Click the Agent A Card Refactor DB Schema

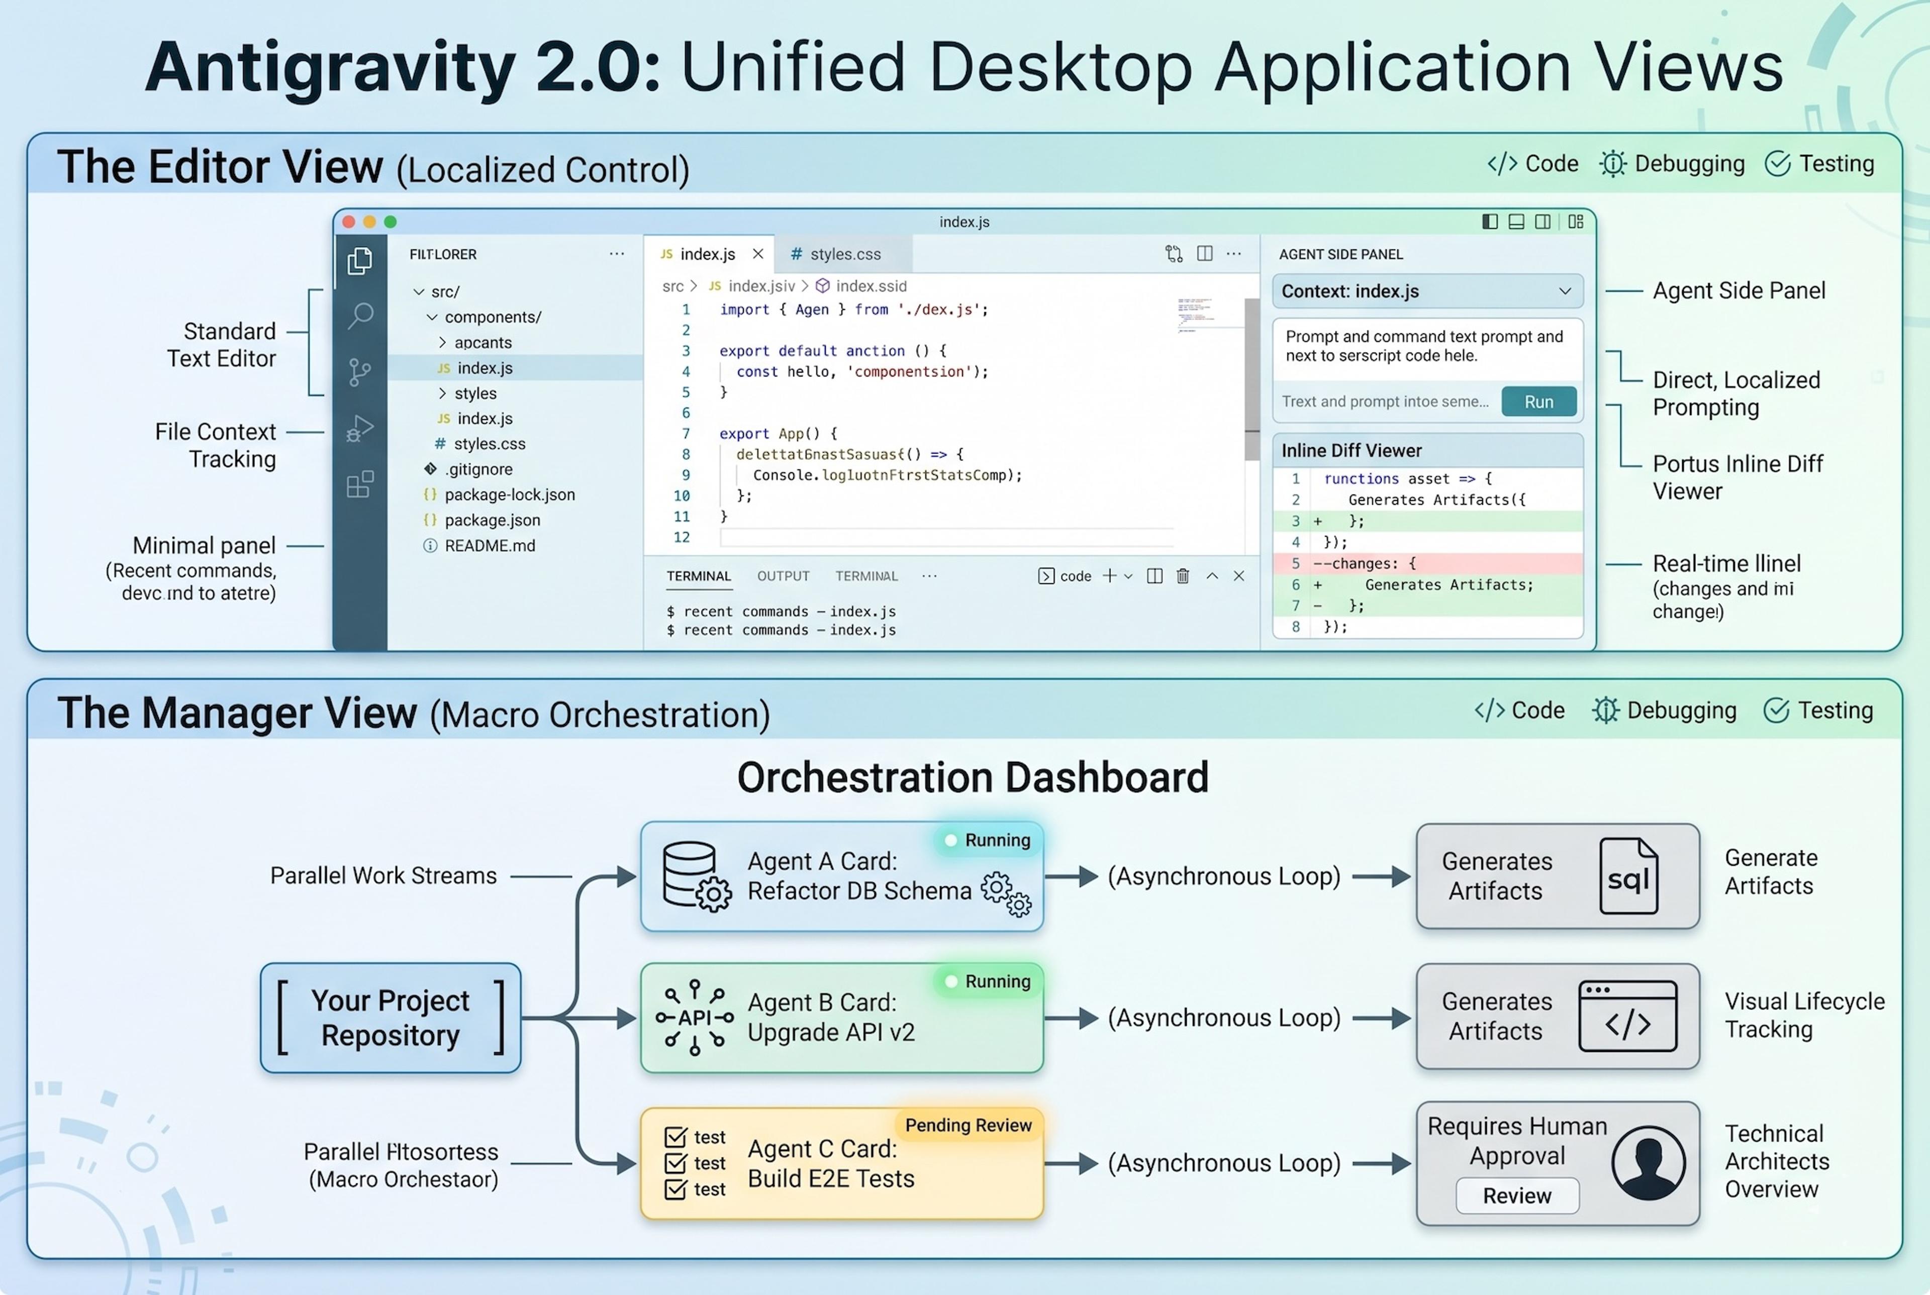(841, 876)
